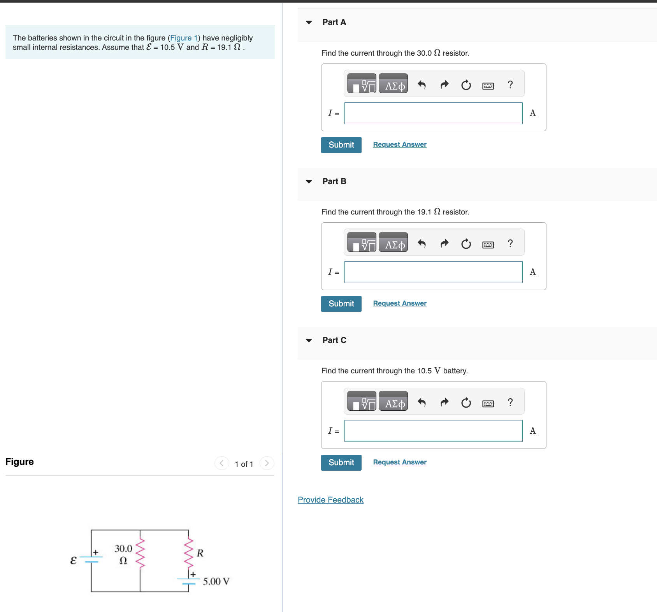Click the undo arrow in Part A toolbar
The width and height of the screenshot is (657, 612).
[x=422, y=85]
